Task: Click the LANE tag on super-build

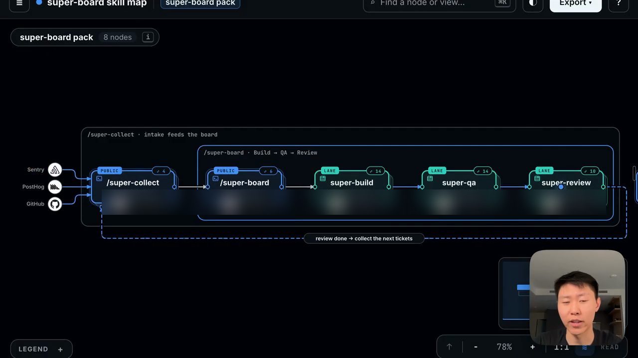Action: point(330,171)
